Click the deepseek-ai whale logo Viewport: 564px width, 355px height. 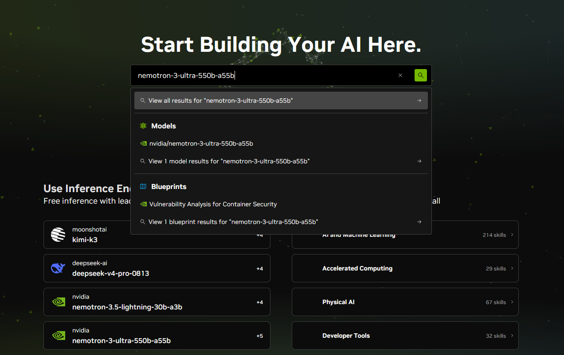58,268
